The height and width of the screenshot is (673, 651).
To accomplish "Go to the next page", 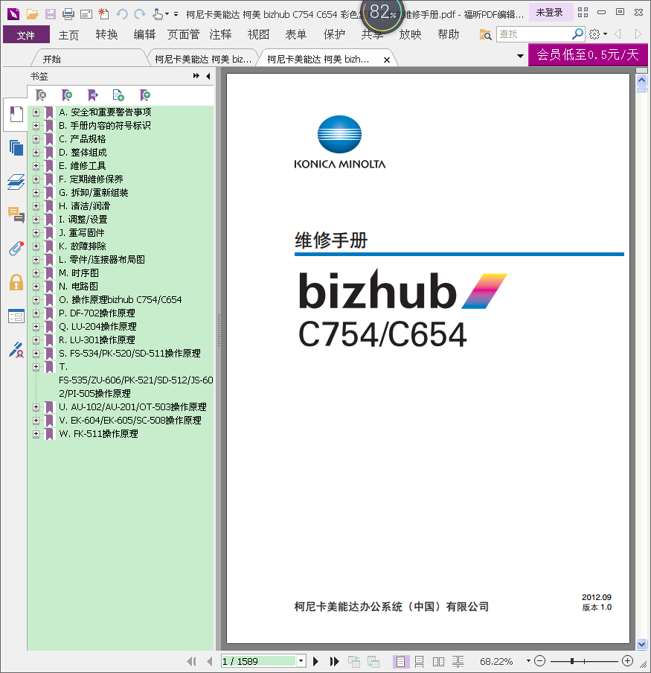I will [316, 661].
